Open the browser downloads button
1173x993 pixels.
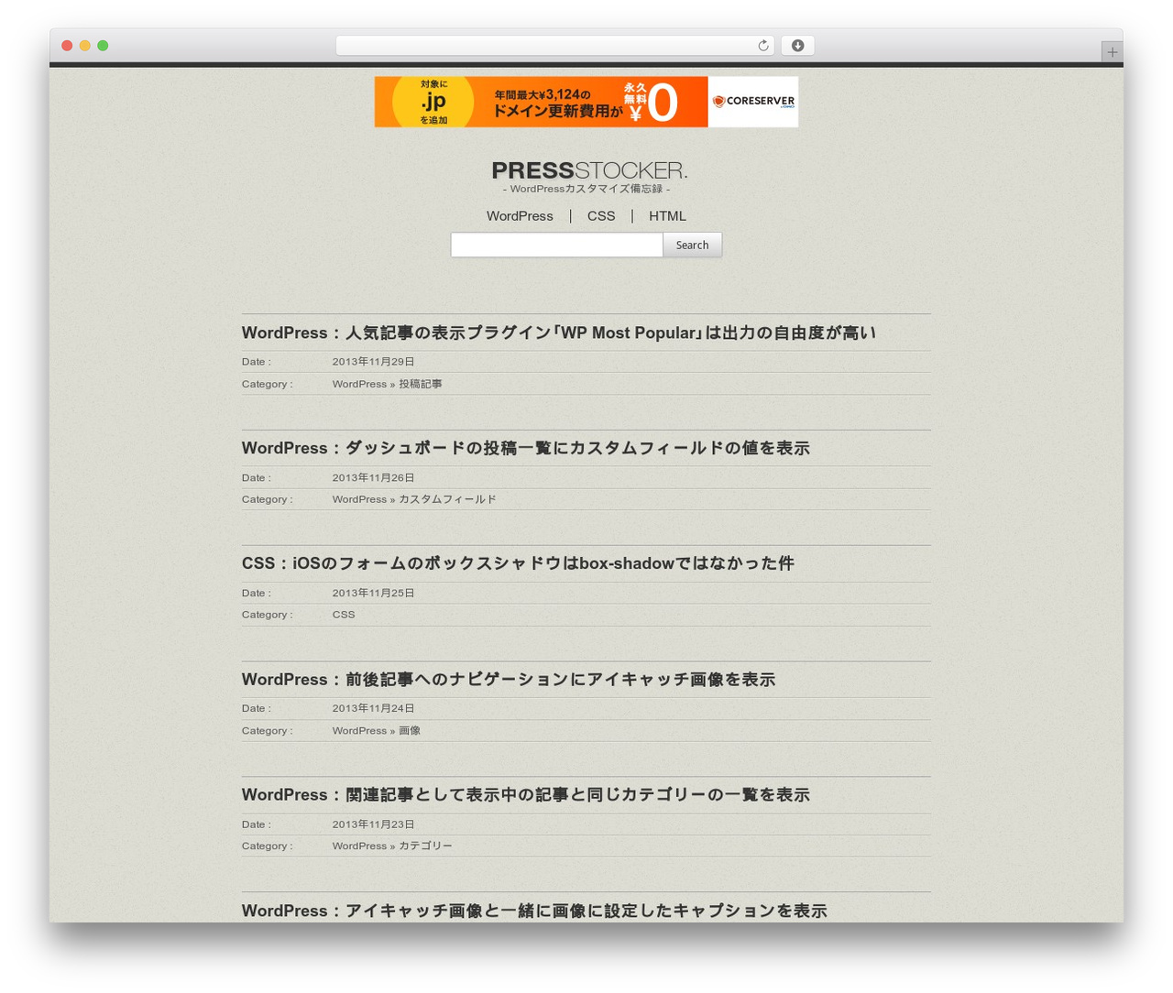pyautogui.click(x=797, y=46)
